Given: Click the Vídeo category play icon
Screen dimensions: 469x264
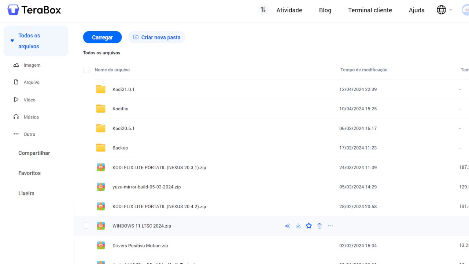Looking at the screenshot, I should click(16, 99).
